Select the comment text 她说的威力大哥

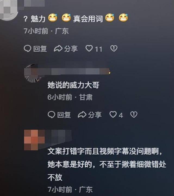(x=73, y=85)
